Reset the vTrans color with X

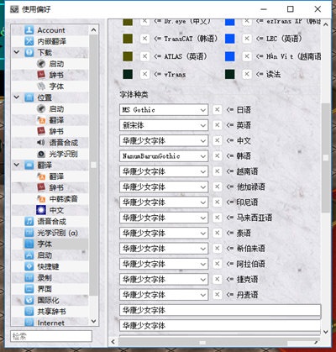click(144, 74)
